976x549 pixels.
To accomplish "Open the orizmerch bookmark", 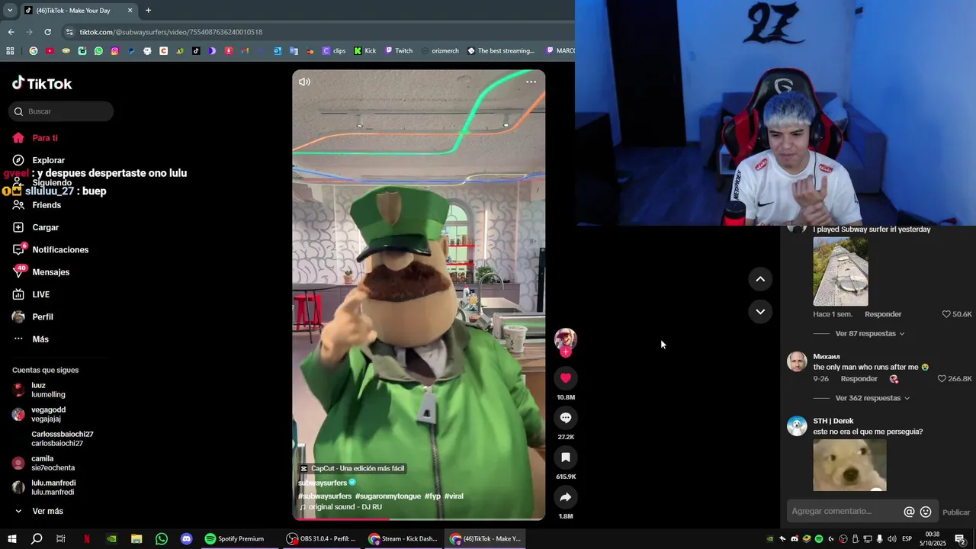I will coord(439,51).
